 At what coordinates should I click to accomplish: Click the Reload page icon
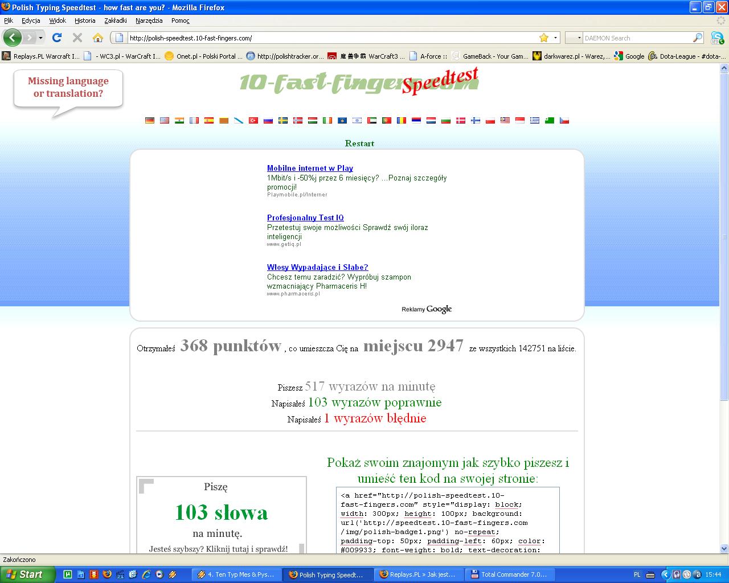(x=56, y=38)
